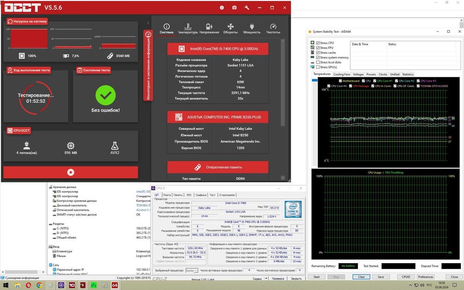
Task: Open OCCT Частоты gauge tab
Action: point(273,29)
